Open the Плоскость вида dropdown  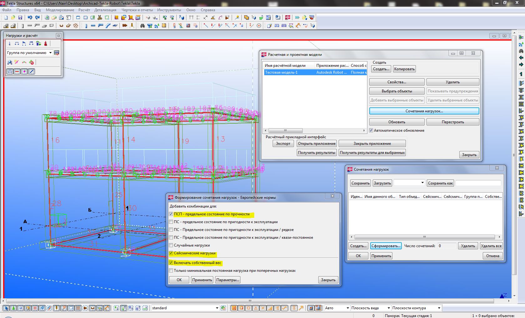(388, 308)
